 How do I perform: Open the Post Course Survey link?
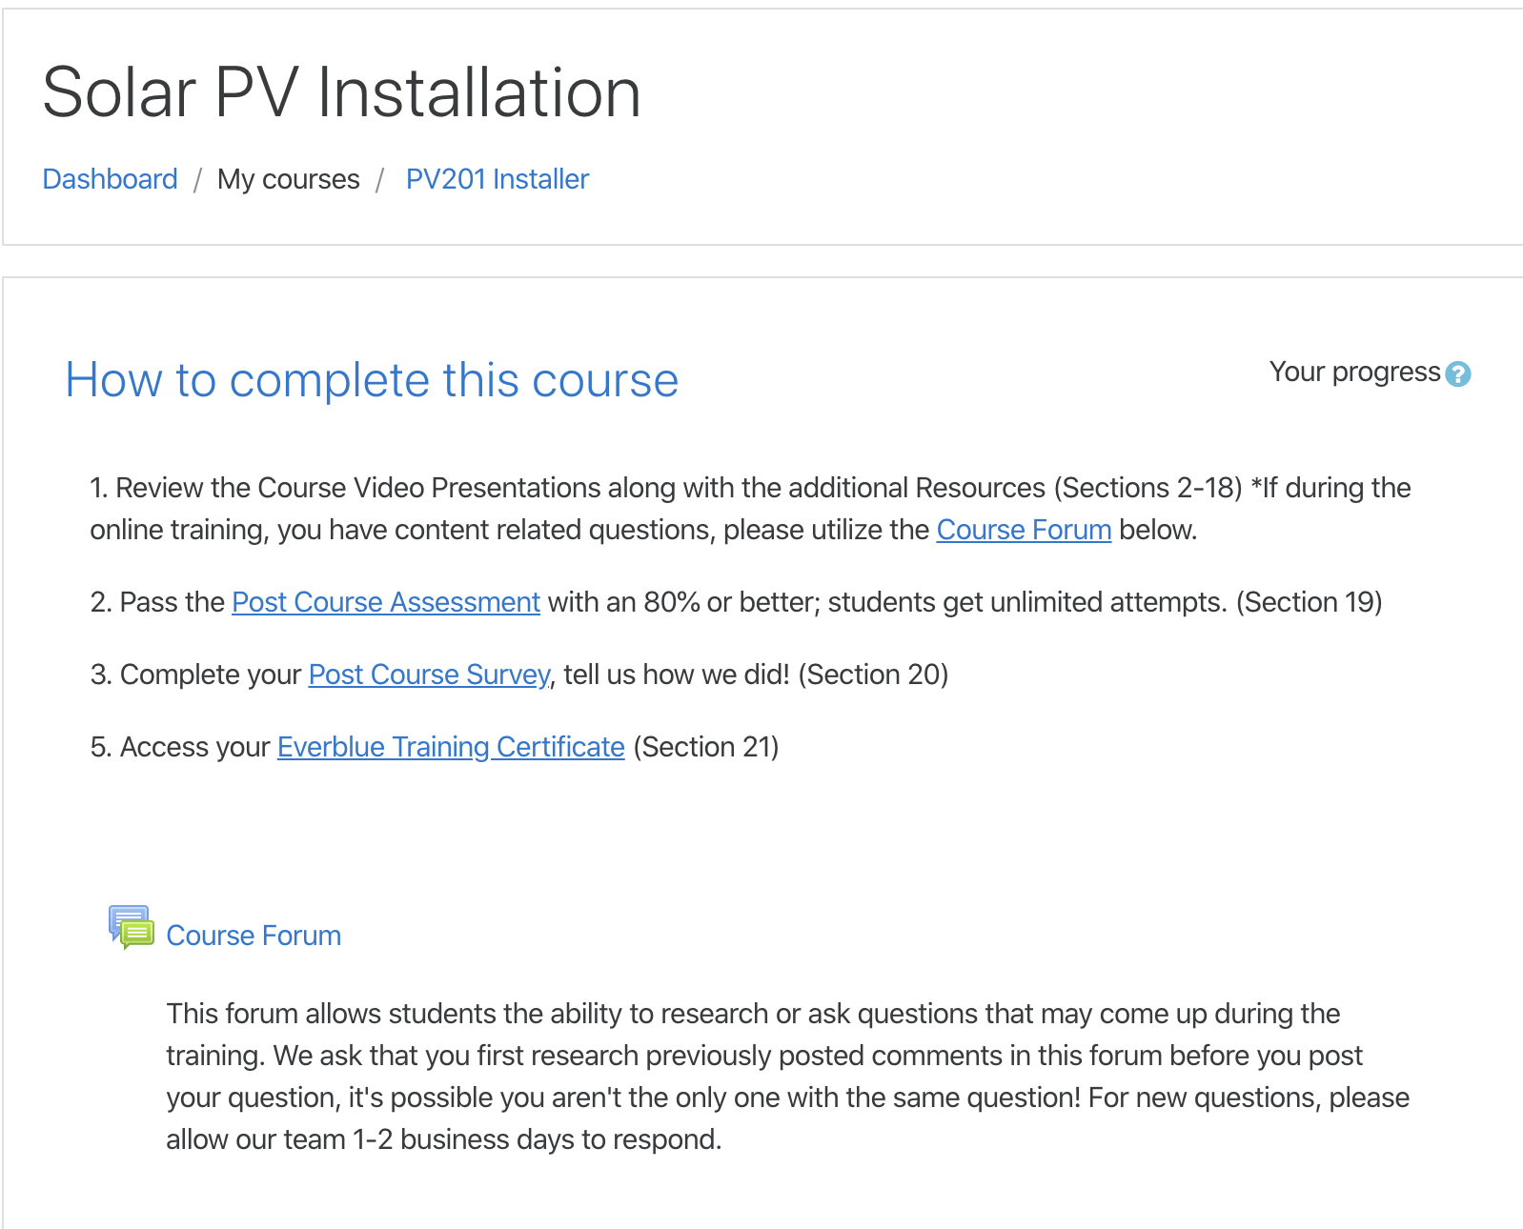[427, 675]
